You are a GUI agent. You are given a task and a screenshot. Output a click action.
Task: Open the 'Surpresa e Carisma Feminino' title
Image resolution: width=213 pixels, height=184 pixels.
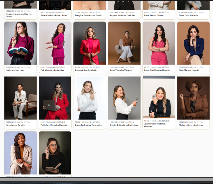pyautogui.click(x=122, y=15)
